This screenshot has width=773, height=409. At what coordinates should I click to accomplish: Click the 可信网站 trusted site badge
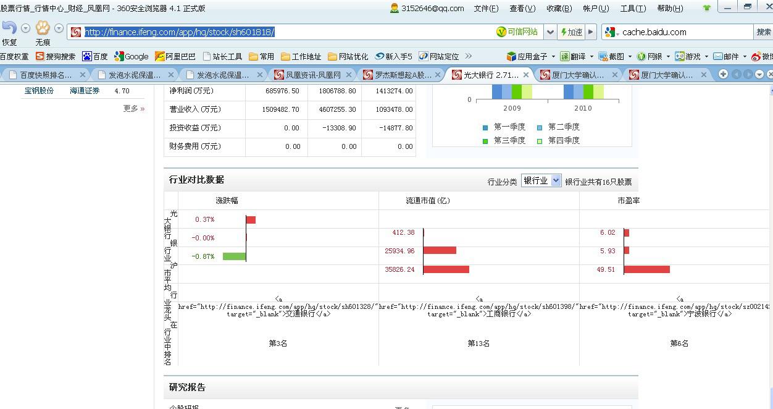tap(517, 32)
